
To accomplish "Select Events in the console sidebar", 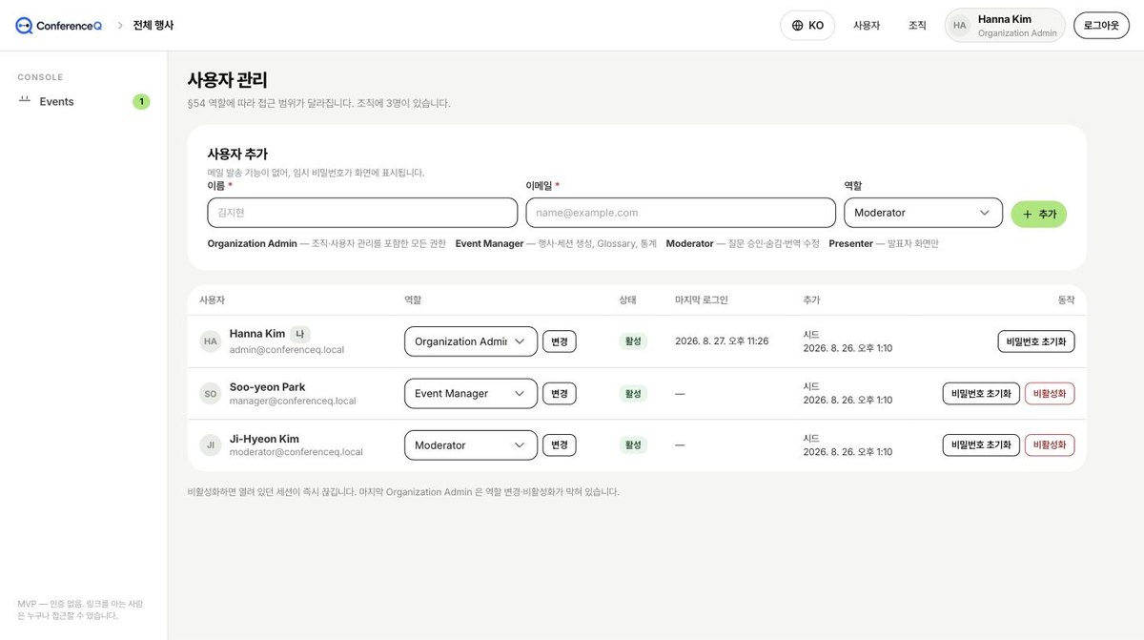I will click(x=84, y=101).
